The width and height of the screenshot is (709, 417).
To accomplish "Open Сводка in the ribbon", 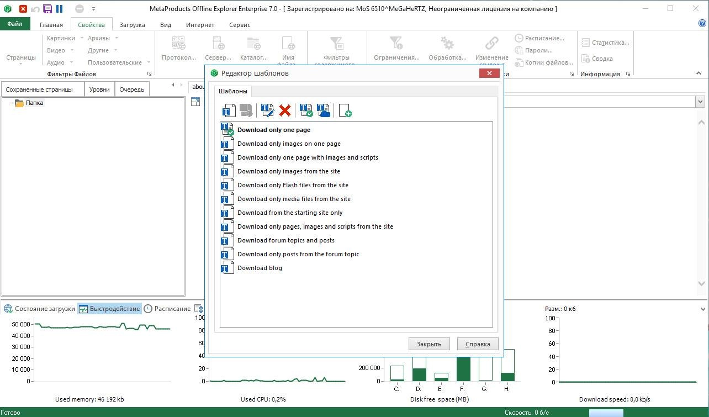I will [597, 59].
